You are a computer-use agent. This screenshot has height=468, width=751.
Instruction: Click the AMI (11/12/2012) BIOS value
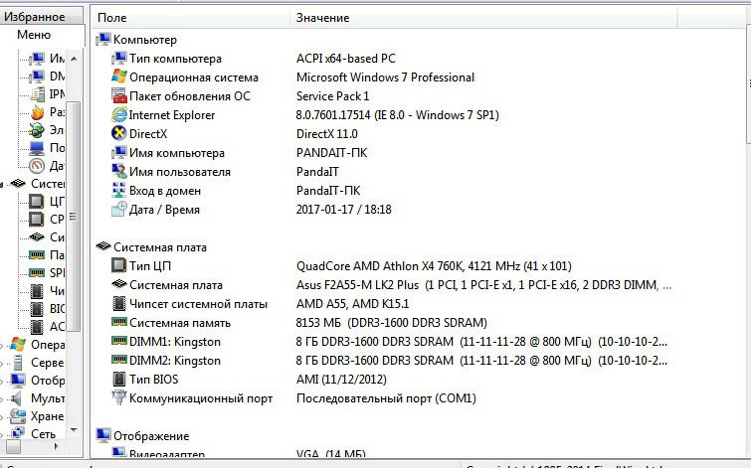point(341,380)
